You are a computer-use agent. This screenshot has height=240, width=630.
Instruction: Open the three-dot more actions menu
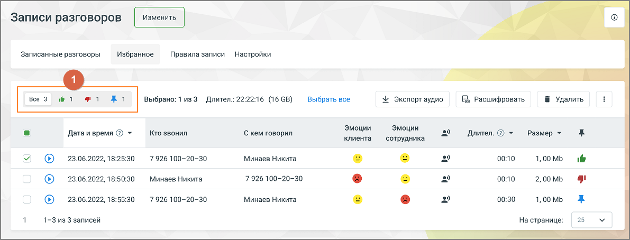click(604, 99)
